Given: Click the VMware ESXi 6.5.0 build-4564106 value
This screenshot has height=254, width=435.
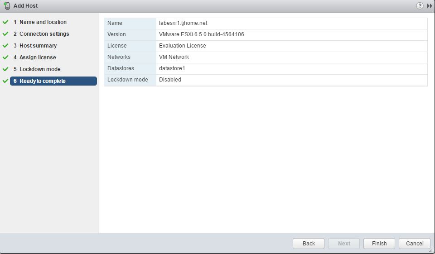Looking at the screenshot, I should click(201, 34).
